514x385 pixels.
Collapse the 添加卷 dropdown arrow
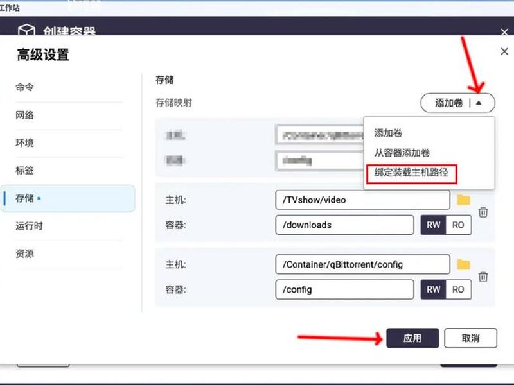point(479,103)
